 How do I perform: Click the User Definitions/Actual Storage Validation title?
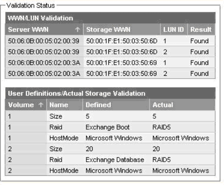click(76, 93)
